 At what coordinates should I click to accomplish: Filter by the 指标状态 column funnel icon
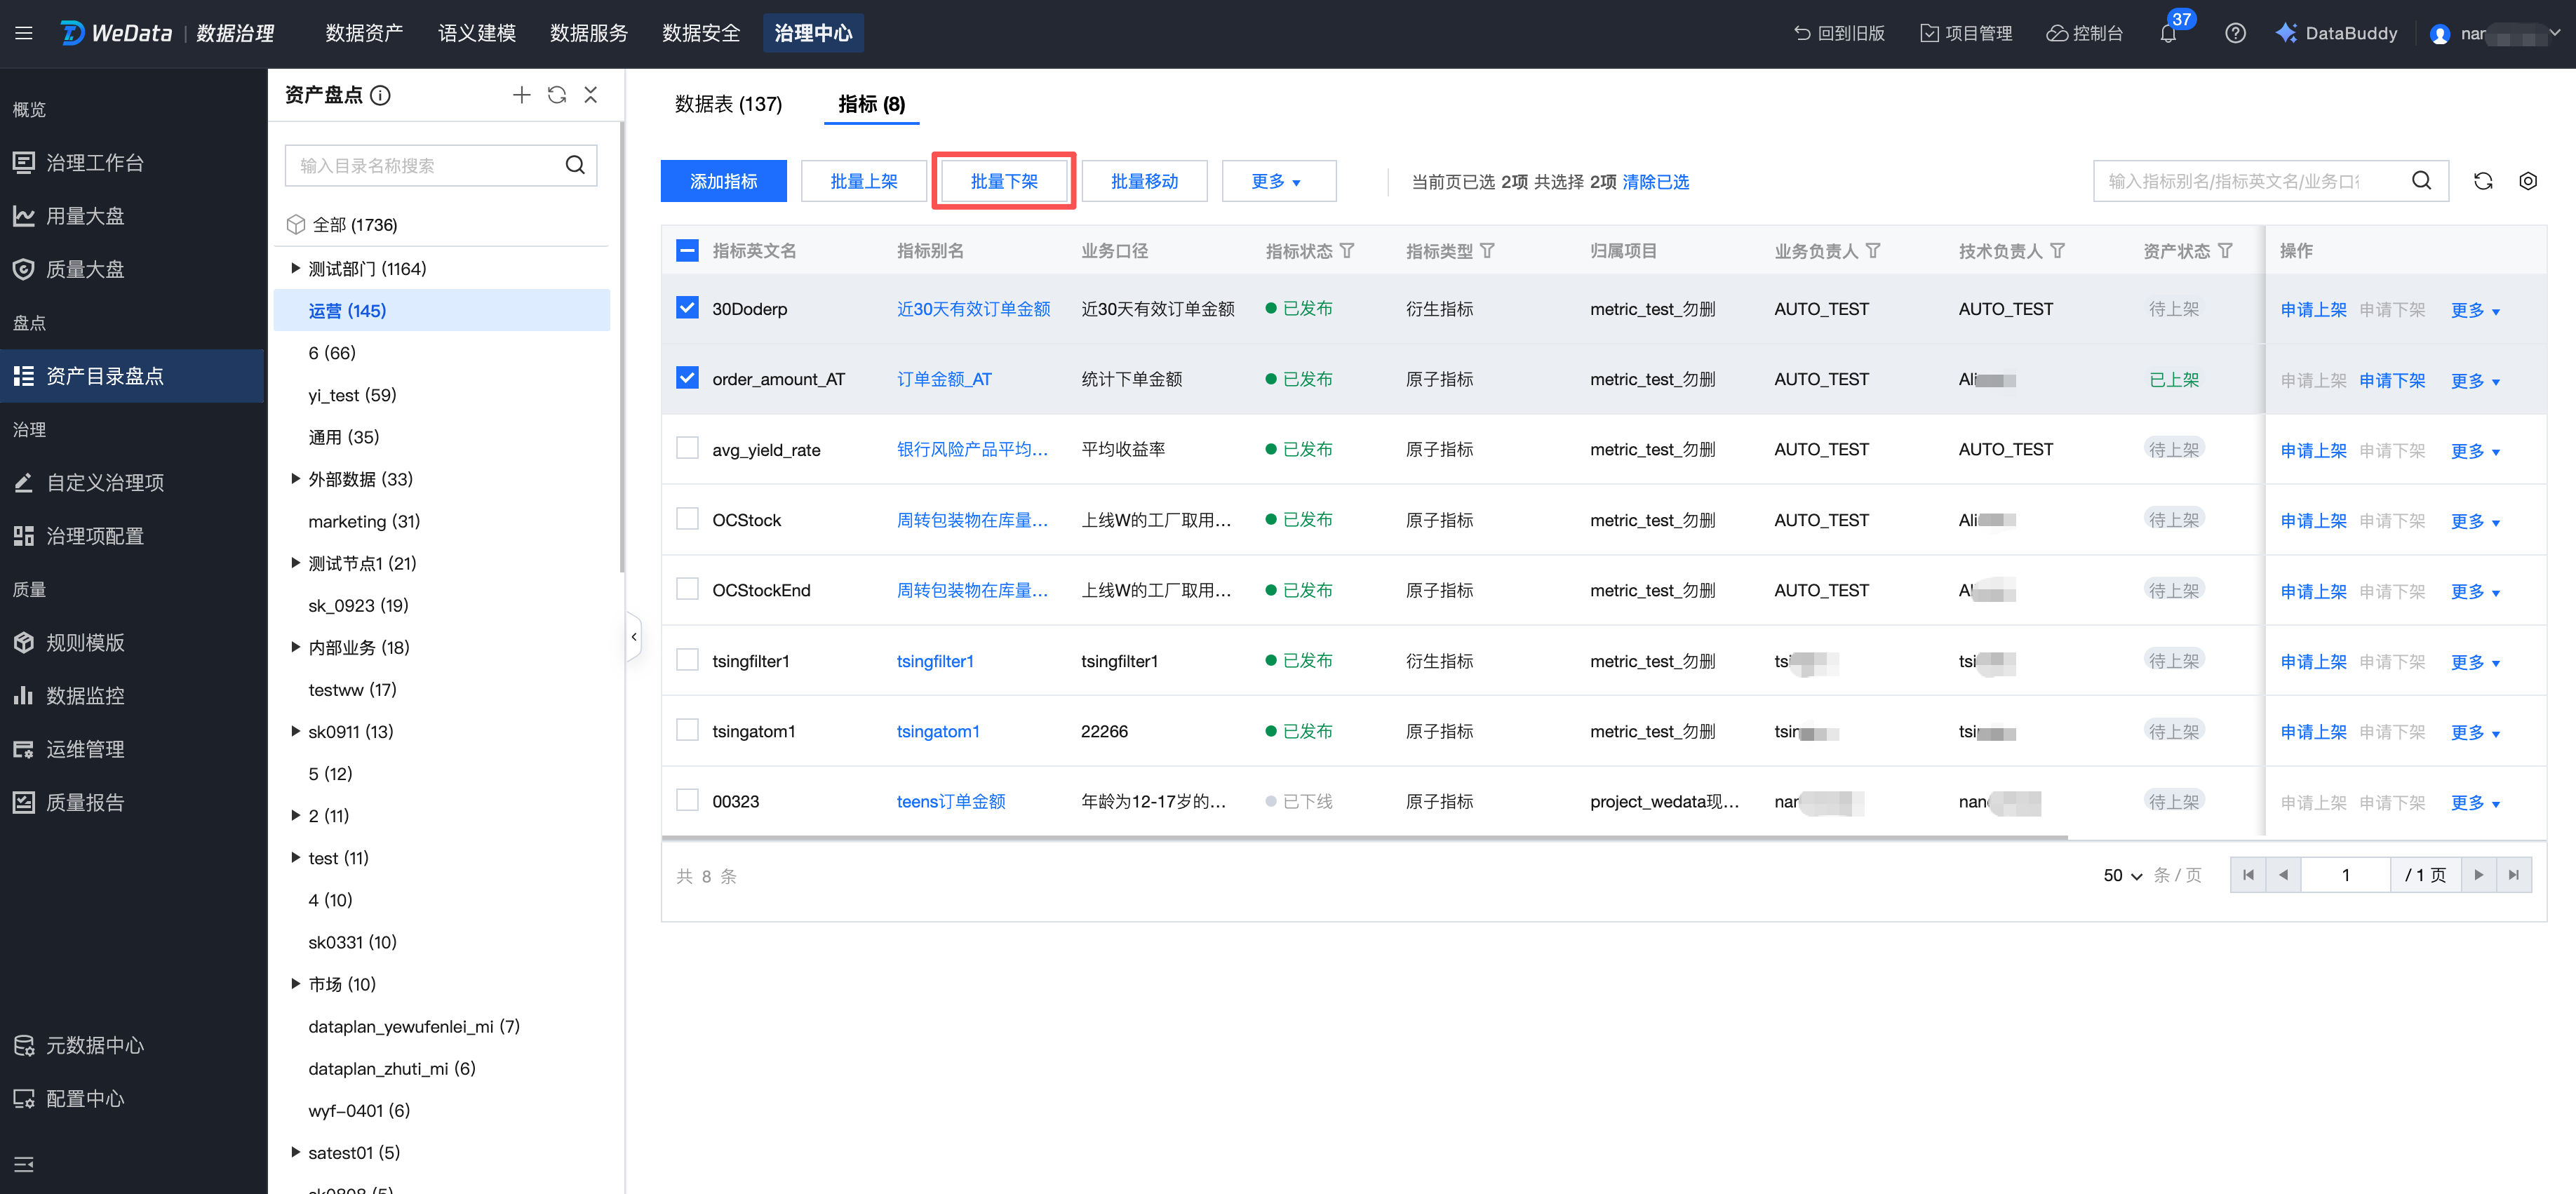[x=1347, y=251]
